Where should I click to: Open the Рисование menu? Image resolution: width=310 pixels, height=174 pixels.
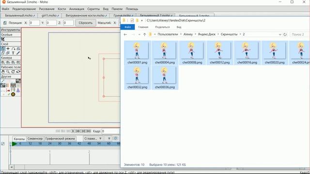[46, 9]
